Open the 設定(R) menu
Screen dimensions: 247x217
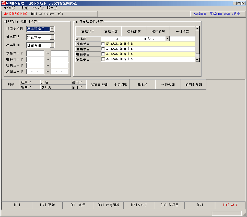click(52, 8)
